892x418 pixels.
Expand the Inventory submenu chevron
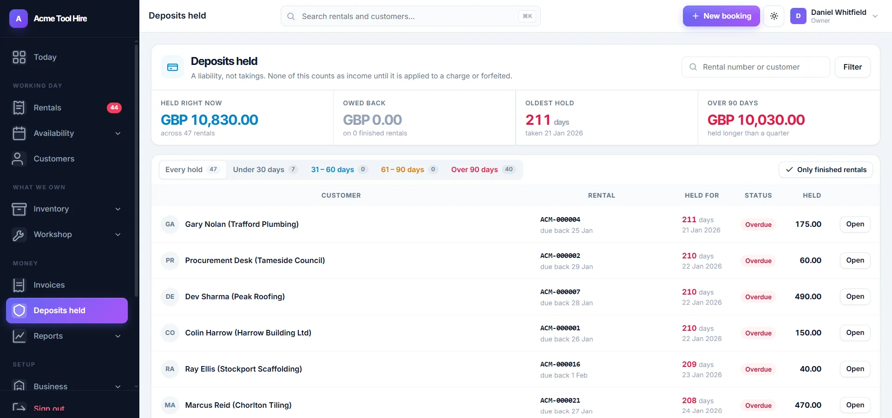pyautogui.click(x=118, y=209)
